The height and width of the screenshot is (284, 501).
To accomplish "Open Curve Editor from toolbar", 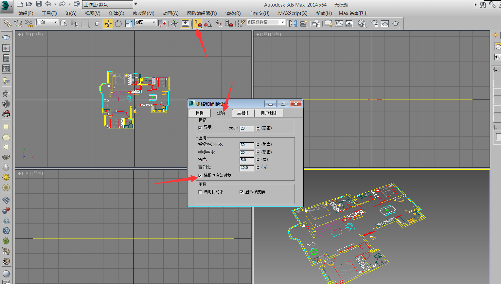I will coord(339,23).
